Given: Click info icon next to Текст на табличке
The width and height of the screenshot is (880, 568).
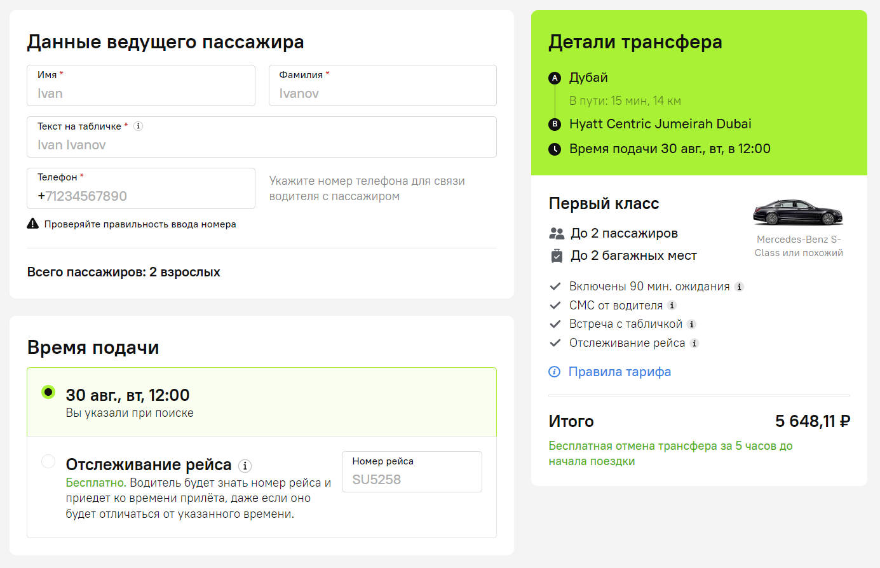Looking at the screenshot, I should click(x=138, y=126).
